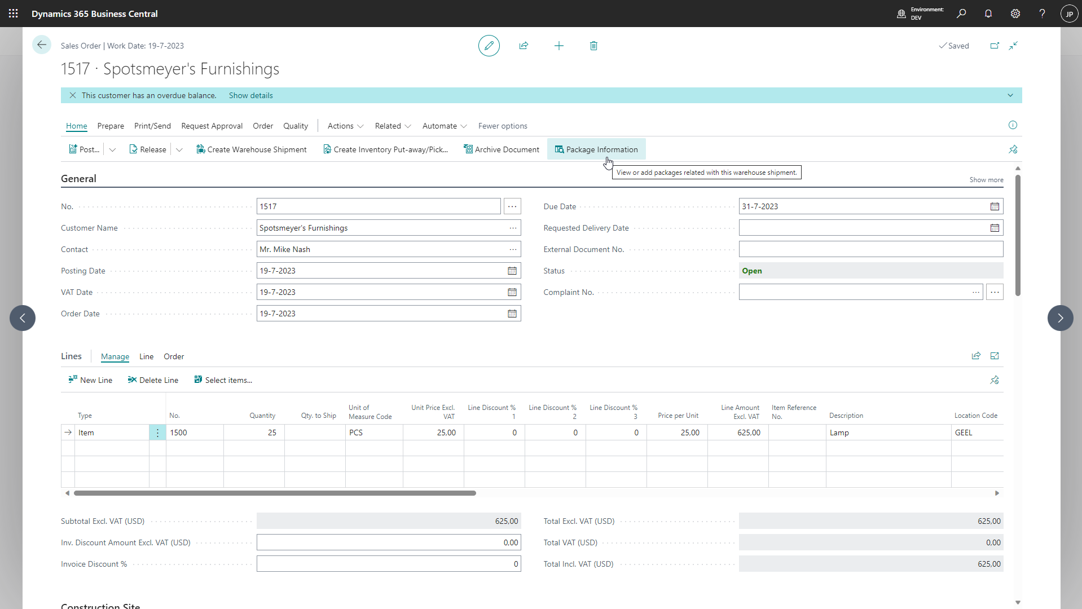Click the search magnifier icon in the top bar
The width and height of the screenshot is (1082, 609).
pyautogui.click(x=961, y=14)
